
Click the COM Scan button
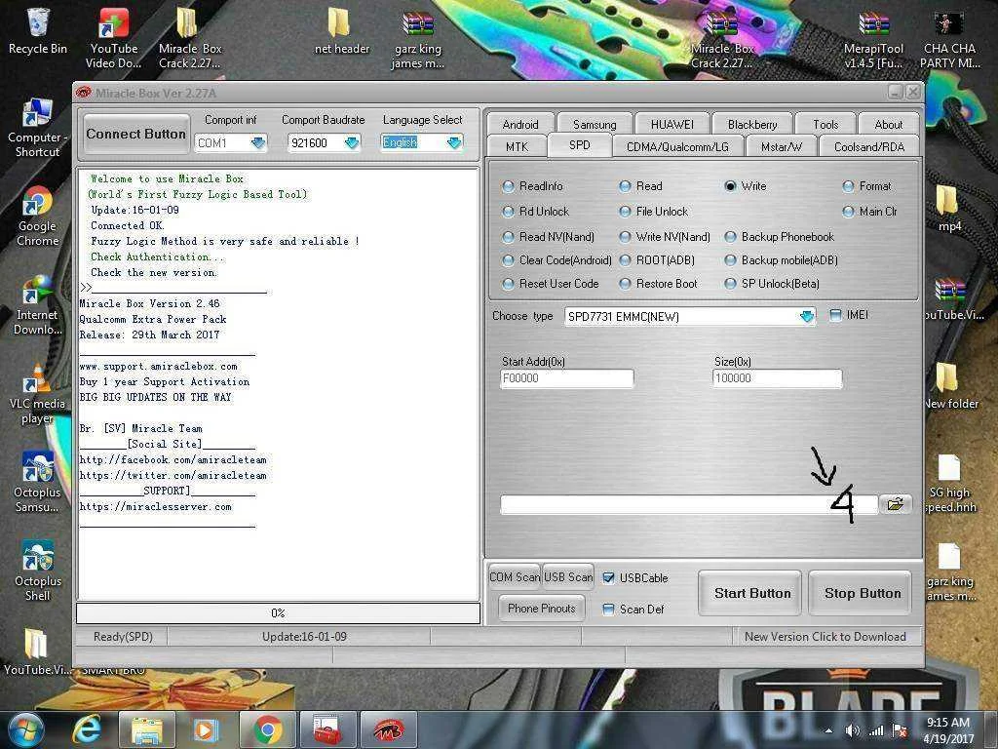[x=515, y=577]
